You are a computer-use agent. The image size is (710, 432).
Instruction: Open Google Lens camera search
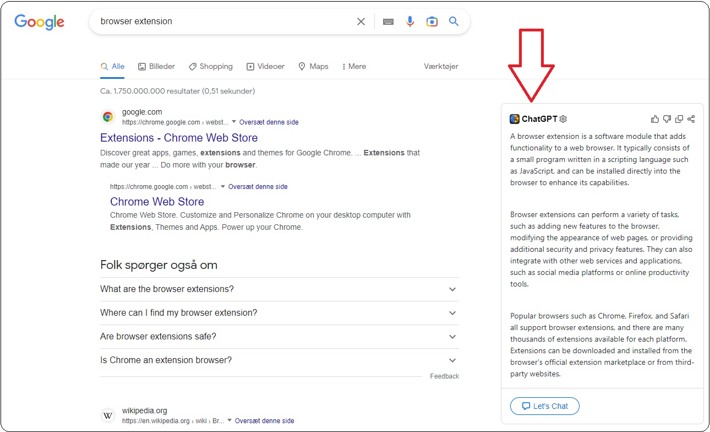(432, 21)
